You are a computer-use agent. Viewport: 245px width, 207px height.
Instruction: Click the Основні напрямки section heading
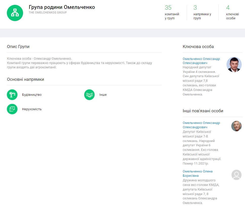[25, 79]
